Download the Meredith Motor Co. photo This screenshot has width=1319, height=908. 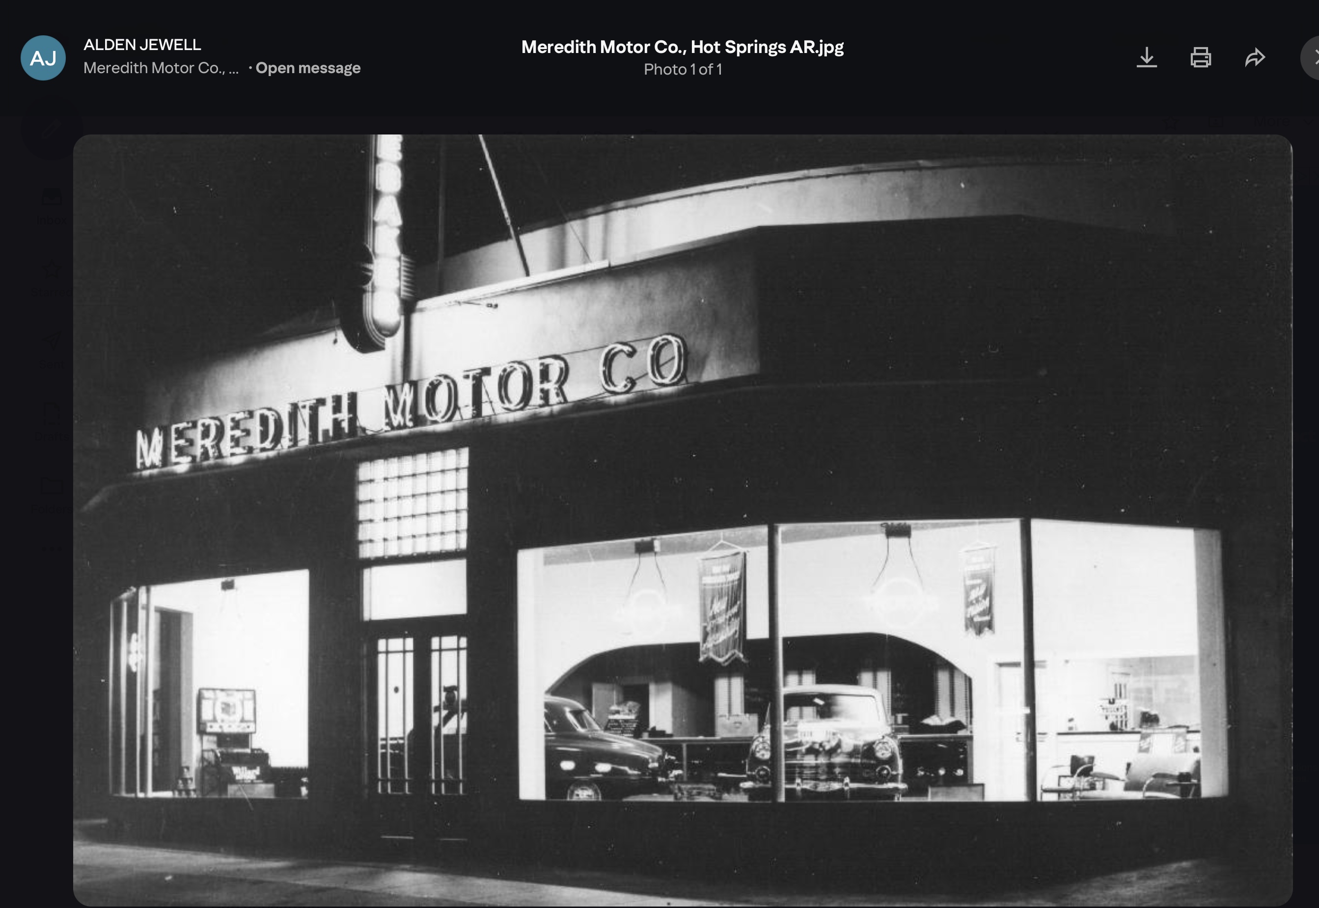pyautogui.click(x=1147, y=57)
